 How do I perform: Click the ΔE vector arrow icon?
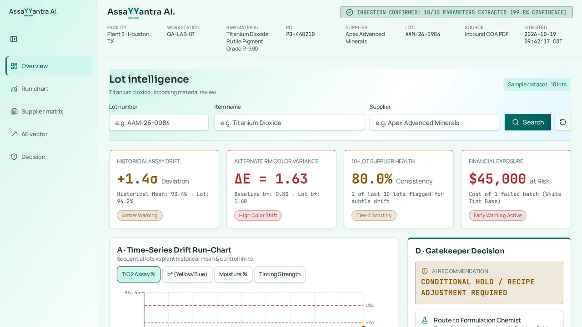click(14, 134)
